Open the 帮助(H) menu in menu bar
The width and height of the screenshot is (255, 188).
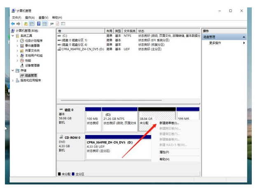coord(57,18)
